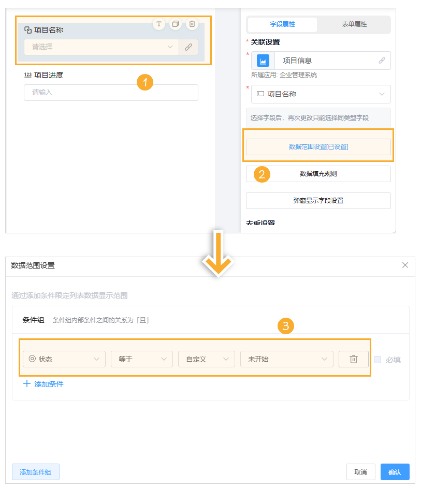Open the 未开始 value dropdown
421x491 pixels.
pos(286,359)
